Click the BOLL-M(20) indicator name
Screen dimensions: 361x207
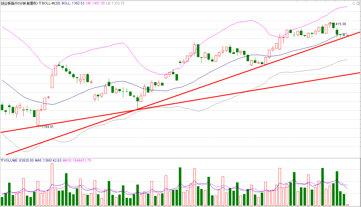point(51,3)
